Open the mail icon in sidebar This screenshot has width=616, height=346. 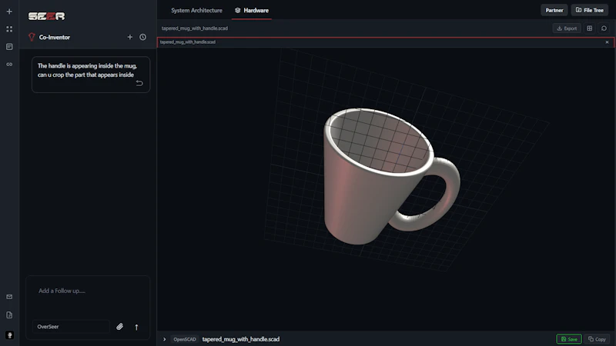pos(9,297)
